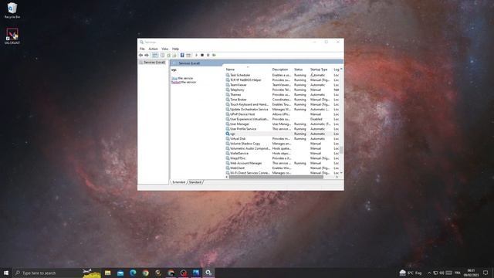494x278 pixels.
Task: Select the TCP/IP NetBIOS Helper service
Action: (x=283, y=80)
